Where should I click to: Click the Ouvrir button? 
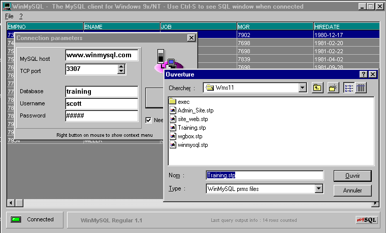click(352, 176)
